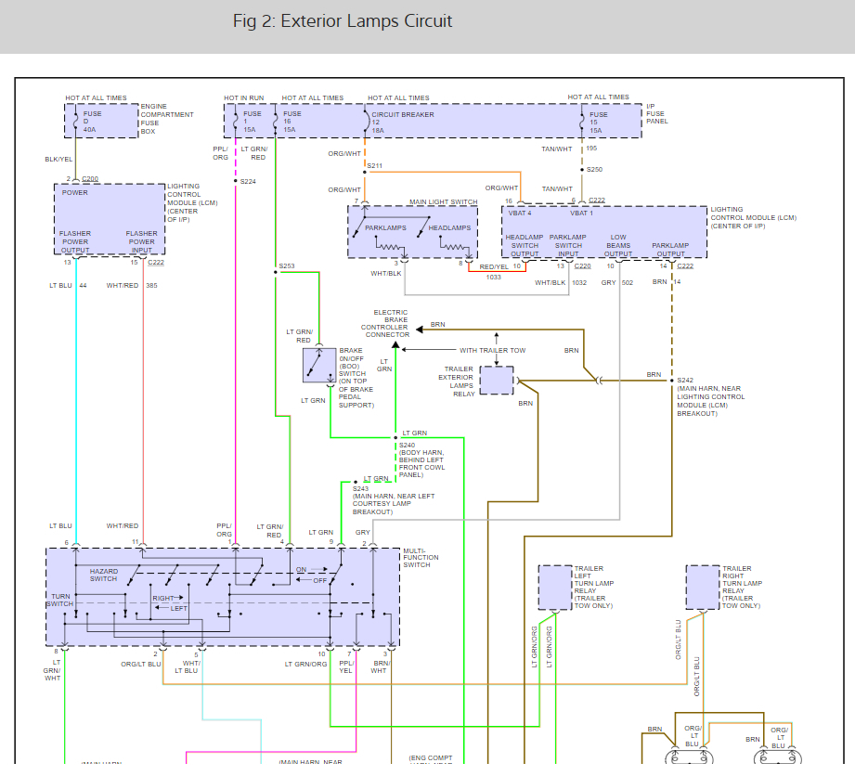
Task: Select "POWER" in the lighting control module
Action: tap(74, 193)
